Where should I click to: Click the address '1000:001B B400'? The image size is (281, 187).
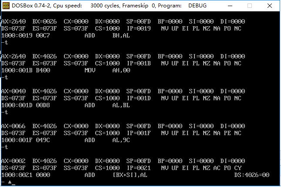[26, 70]
